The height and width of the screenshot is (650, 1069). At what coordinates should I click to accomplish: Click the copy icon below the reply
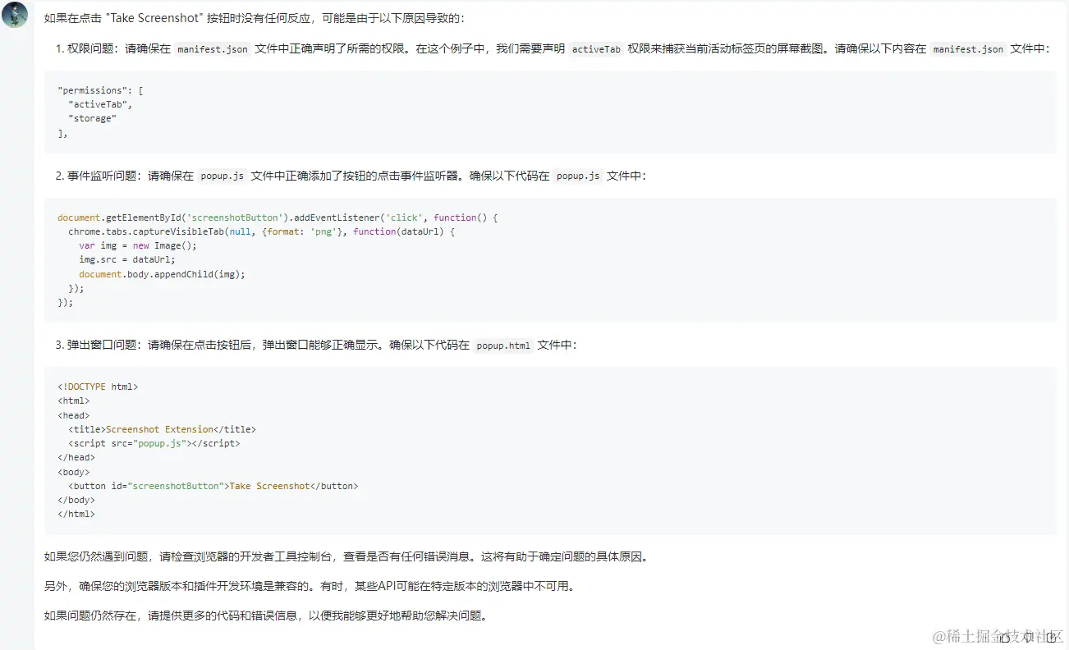pos(1050,637)
